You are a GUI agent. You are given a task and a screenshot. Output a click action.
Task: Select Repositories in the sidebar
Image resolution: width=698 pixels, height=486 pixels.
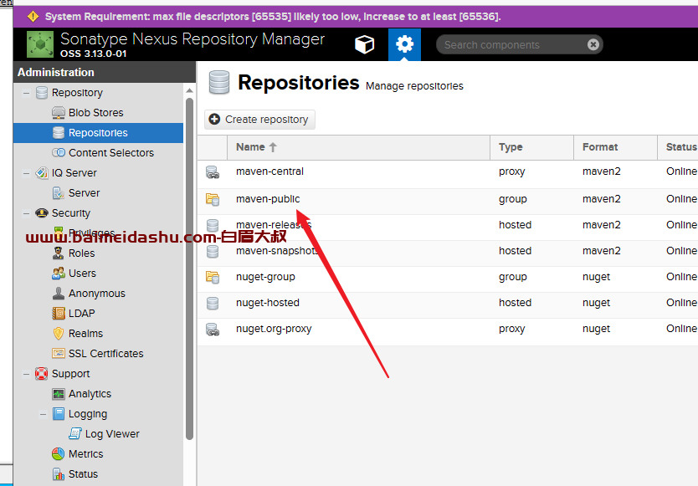pos(99,133)
